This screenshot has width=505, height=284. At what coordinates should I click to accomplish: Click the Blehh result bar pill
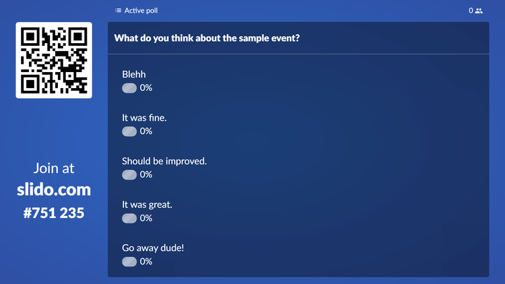(x=129, y=88)
